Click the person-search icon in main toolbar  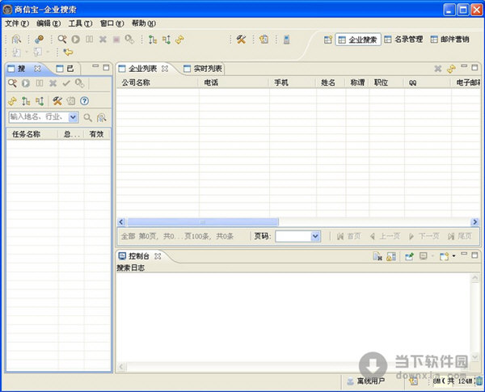point(16,40)
